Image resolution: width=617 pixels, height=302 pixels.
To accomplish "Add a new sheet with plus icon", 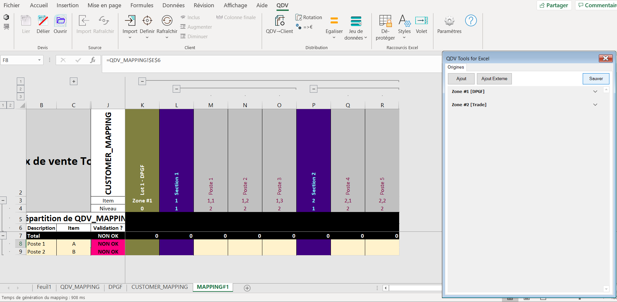I will [x=247, y=288].
